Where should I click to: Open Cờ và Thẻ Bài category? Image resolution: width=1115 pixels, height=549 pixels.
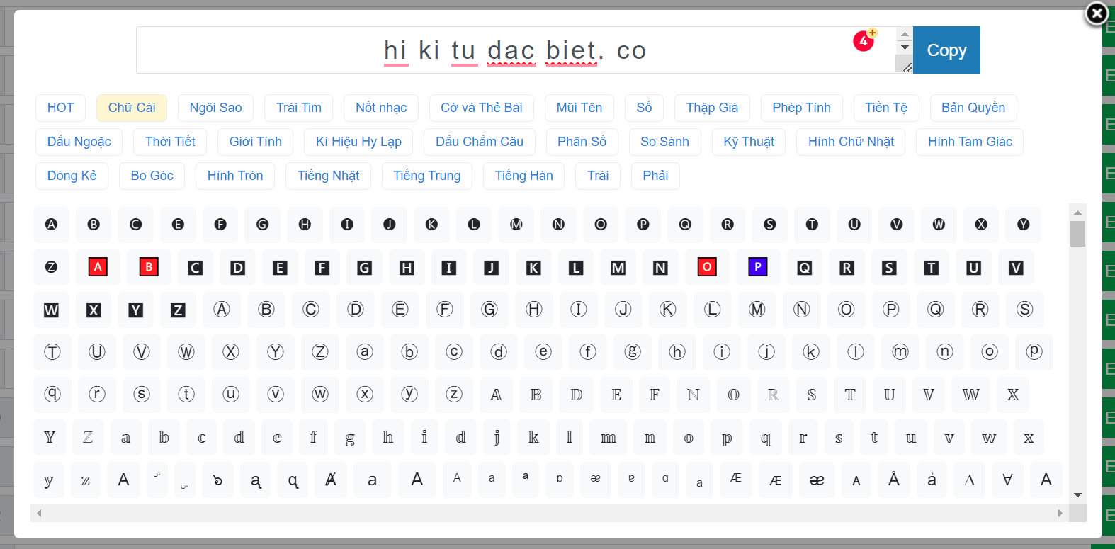482,108
